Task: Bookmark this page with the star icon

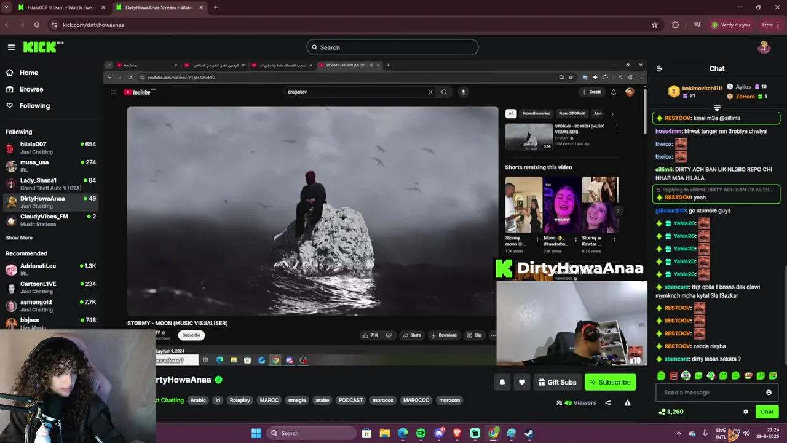Action: pyautogui.click(x=655, y=25)
